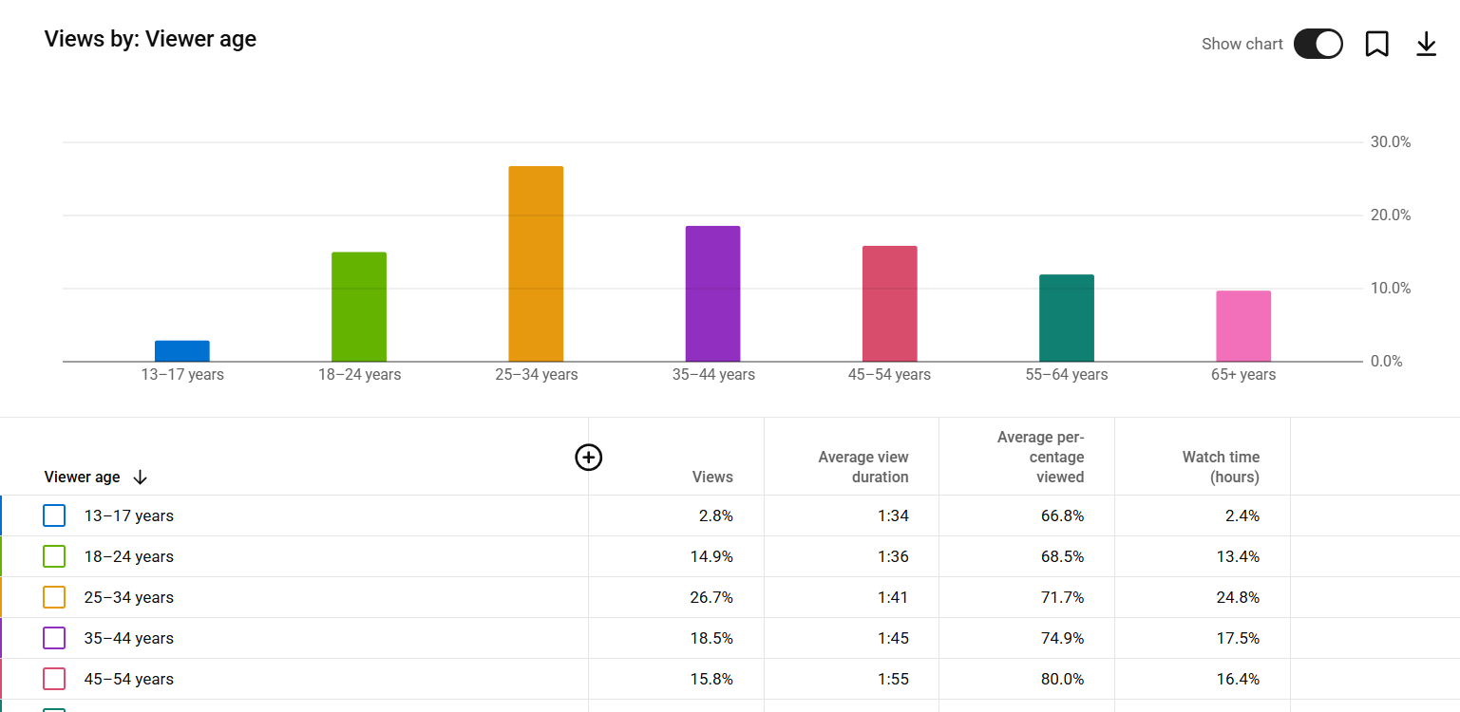Click the Average view duration column header

[863, 467]
